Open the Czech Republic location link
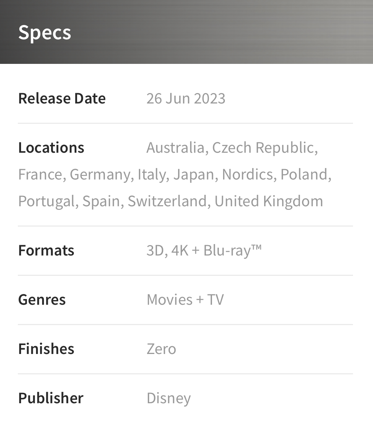Screen dimensions: 373x425 coord(263,148)
